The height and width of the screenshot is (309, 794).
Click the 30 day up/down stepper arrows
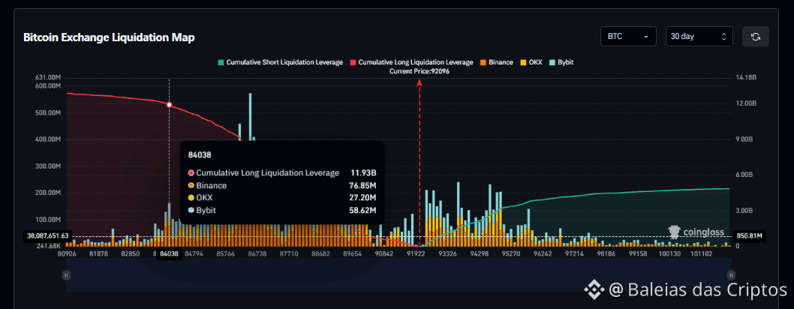click(723, 36)
